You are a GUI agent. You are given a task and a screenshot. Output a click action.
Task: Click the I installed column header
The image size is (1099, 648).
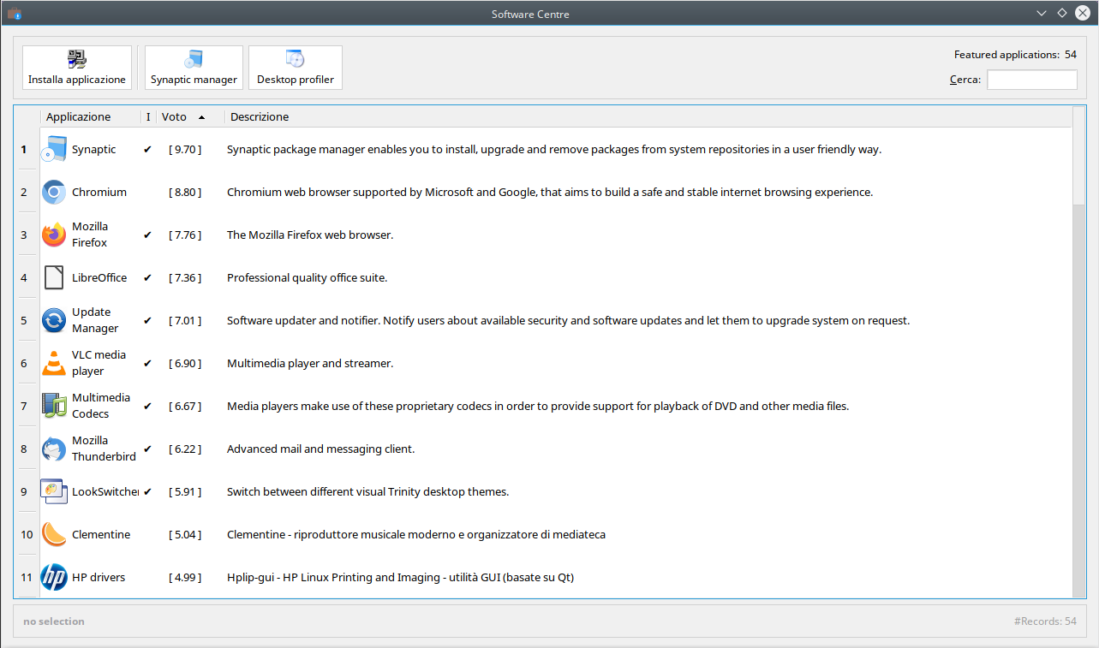coord(148,116)
